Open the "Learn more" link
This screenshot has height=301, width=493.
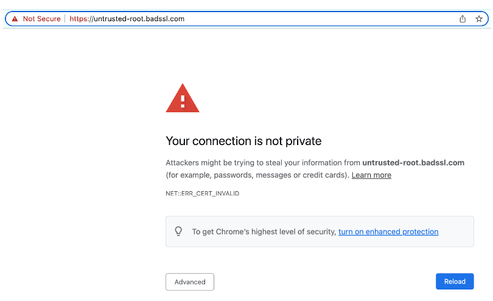pos(371,175)
